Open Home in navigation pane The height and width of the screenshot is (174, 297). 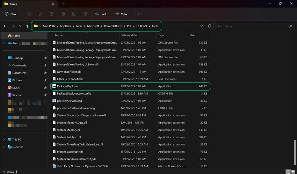tap(24, 36)
